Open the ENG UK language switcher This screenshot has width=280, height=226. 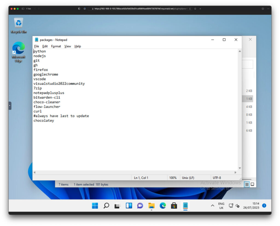tap(221, 206)
